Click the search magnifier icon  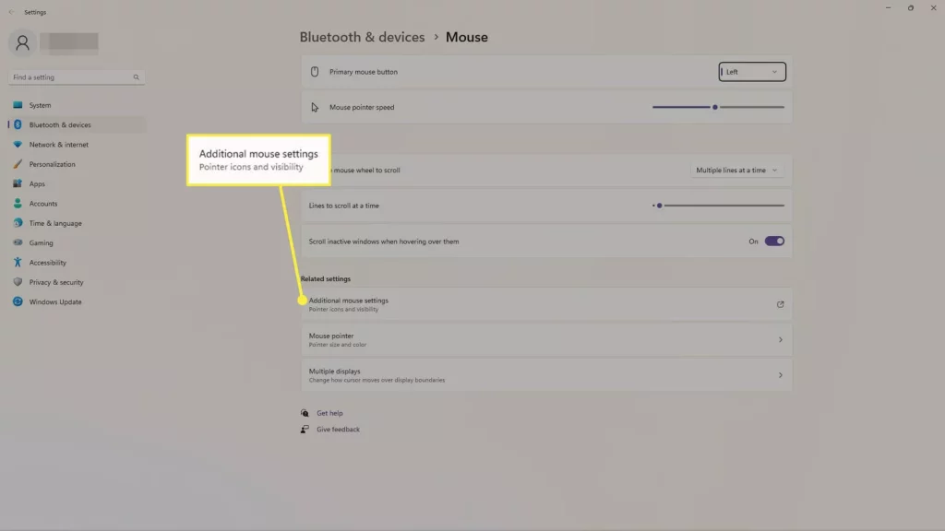(x=137, y=77)
